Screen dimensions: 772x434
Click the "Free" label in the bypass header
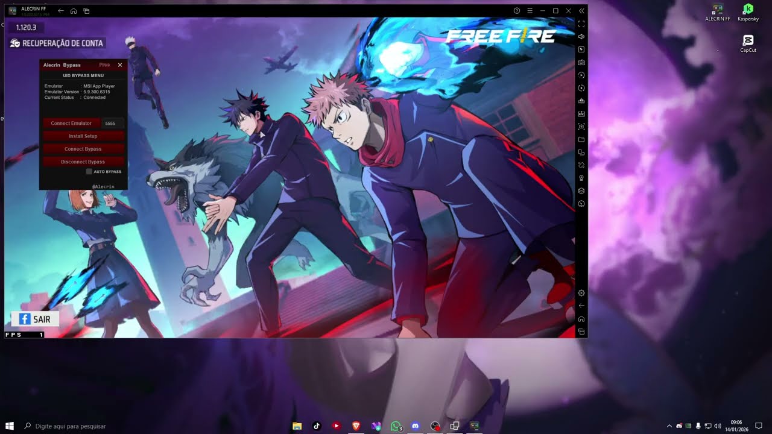pos(104,64)
